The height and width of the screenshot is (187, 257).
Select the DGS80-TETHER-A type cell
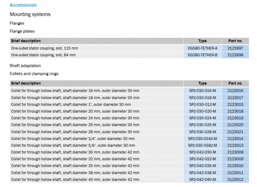coord(202,48)
